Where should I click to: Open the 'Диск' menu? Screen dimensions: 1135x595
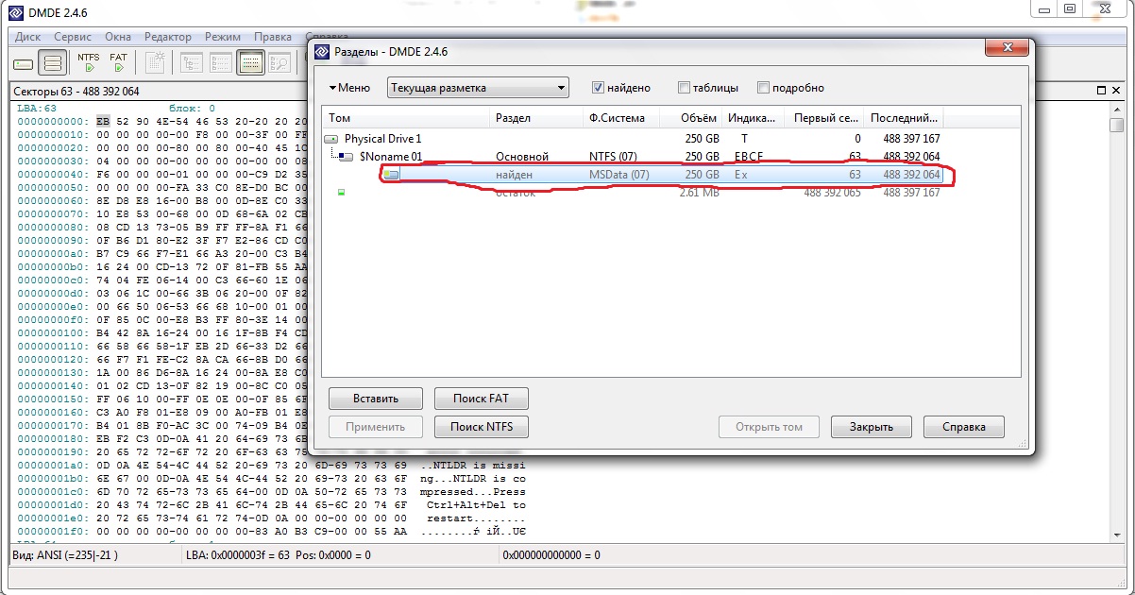[27, 37]
